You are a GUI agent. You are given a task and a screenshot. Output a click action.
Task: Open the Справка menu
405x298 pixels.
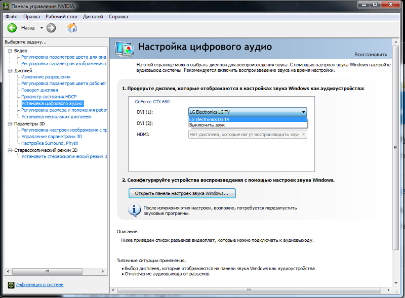tap(118, 17)
